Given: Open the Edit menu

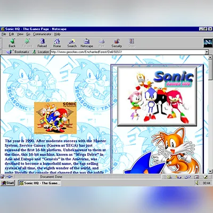Looking at the screenshot, I should point(12,34).
